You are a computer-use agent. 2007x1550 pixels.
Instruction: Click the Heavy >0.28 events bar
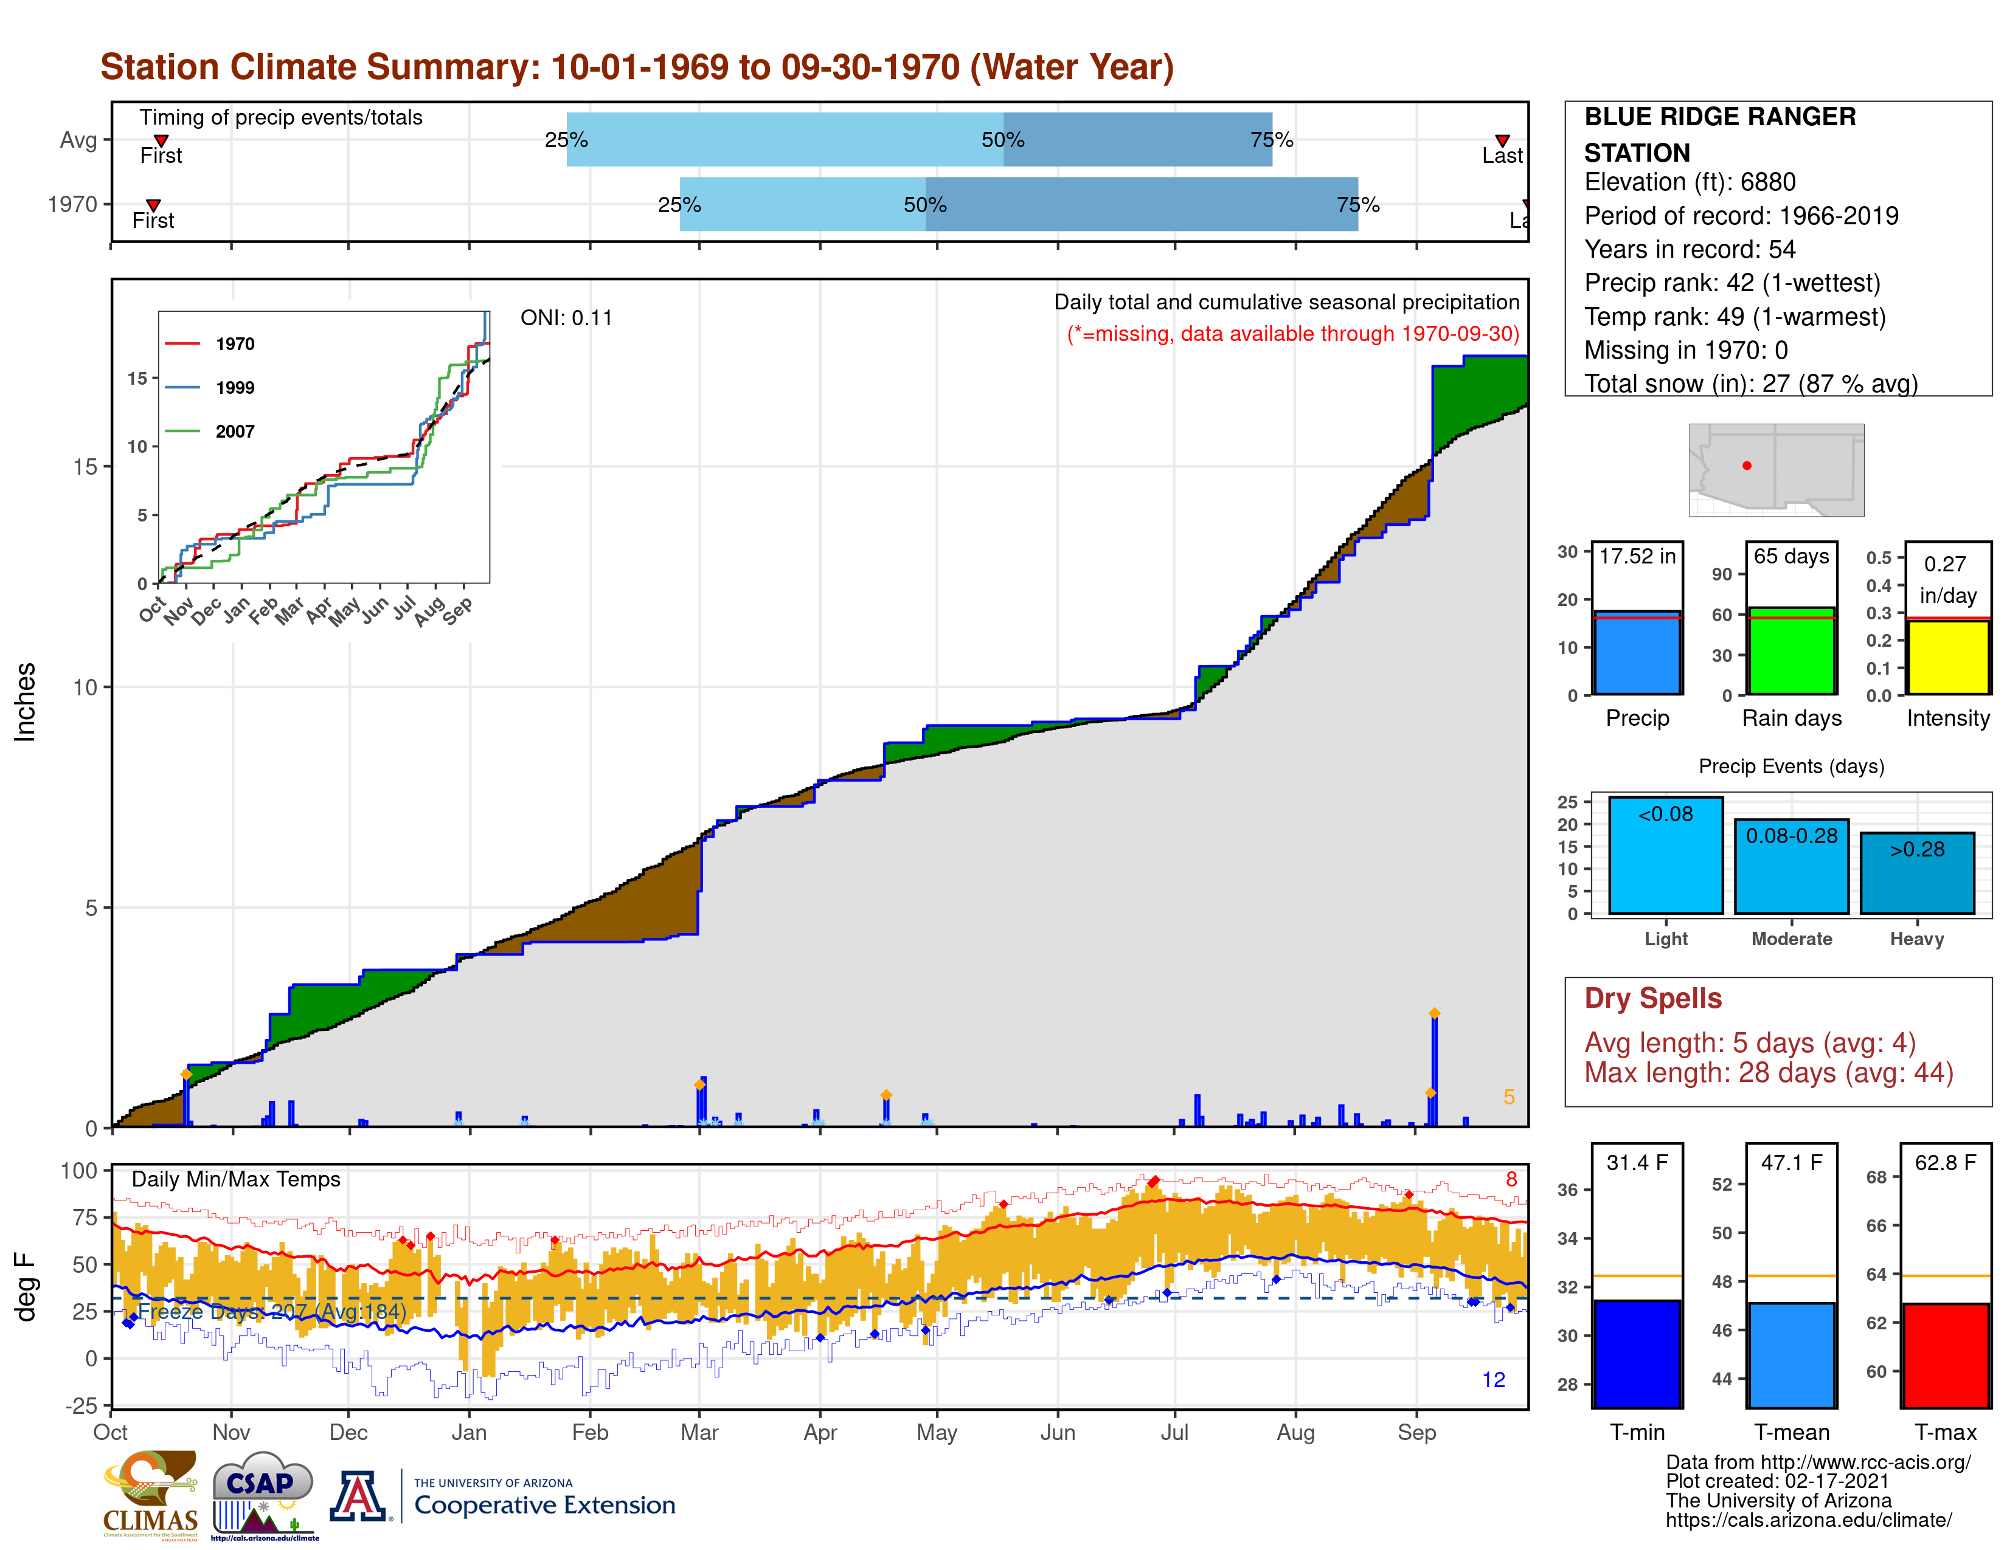(x=1917, y=873)
